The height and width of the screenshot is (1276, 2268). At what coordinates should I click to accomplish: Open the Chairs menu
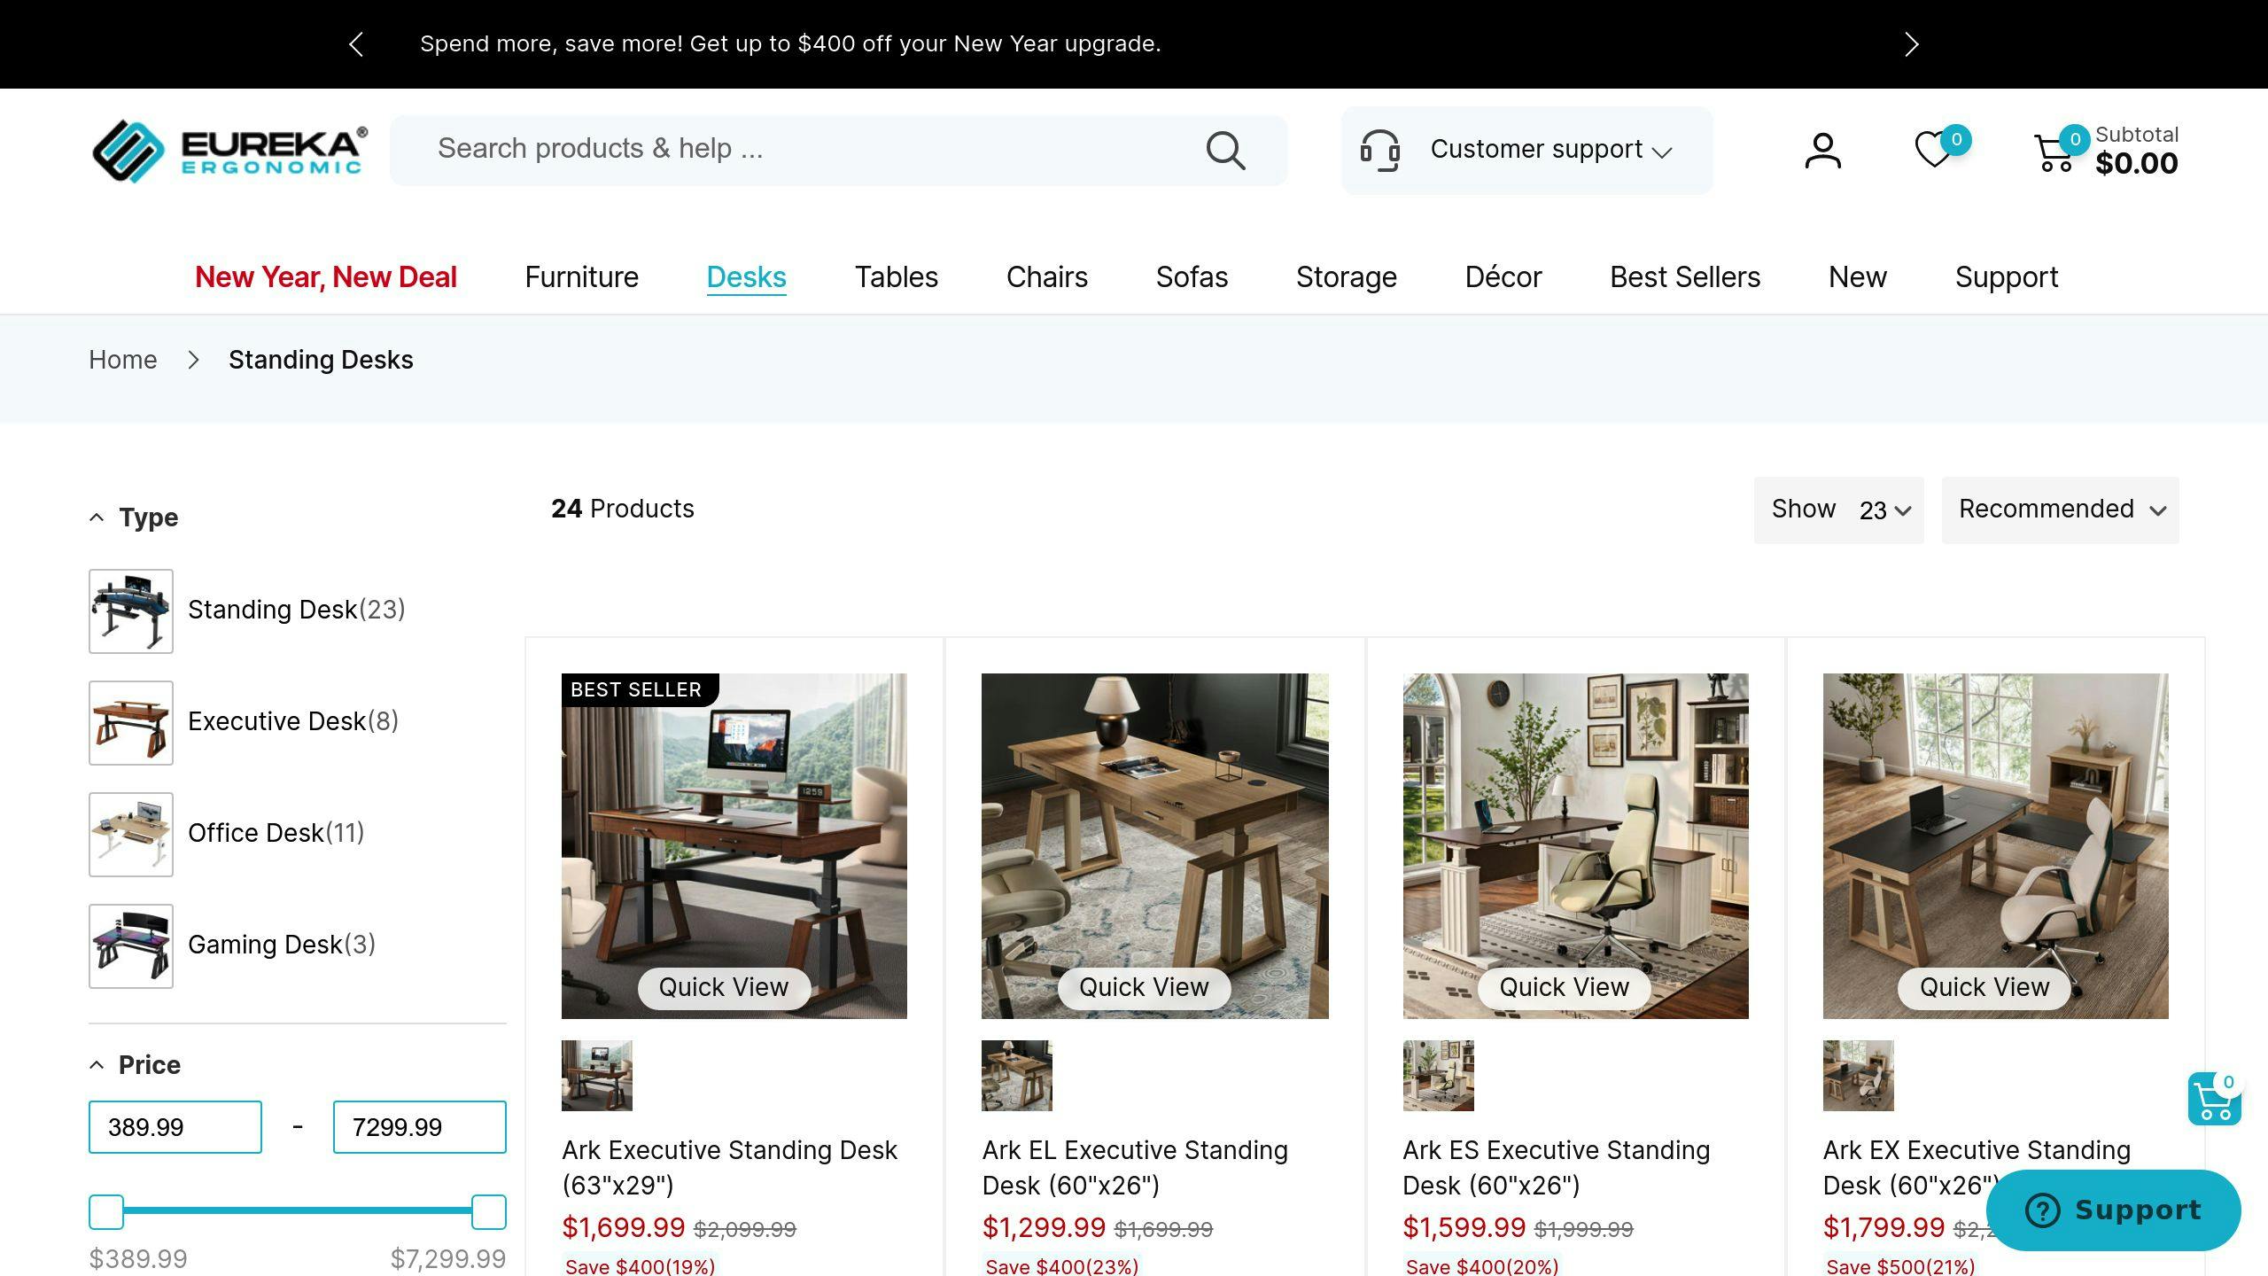(x=1047, y=277)
